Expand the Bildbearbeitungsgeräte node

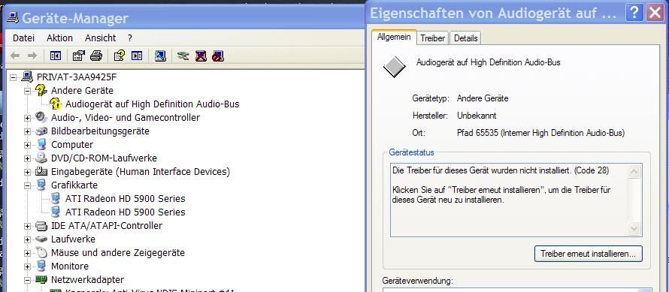pyautogui.click(x=27, y=131)
